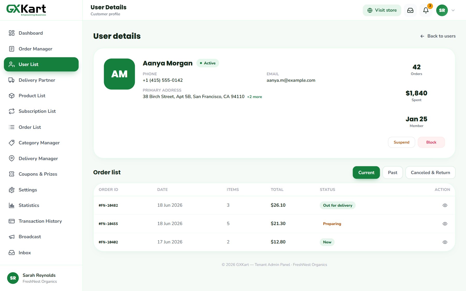The height and width of the screenshot is (291, 466).
Task: Go to Delivery Partner page
Action: coord(41,80)
